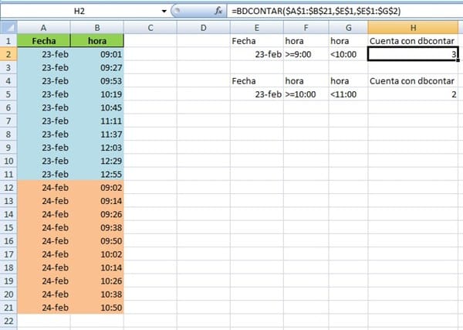The width and height of the screenshot is (463, 330).
Task: Select row 22 header
Action: tap(8, 318)
